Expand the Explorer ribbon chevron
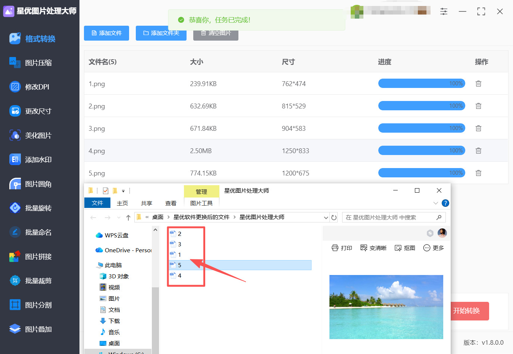The image size is (513, 354). click(435, 203)
